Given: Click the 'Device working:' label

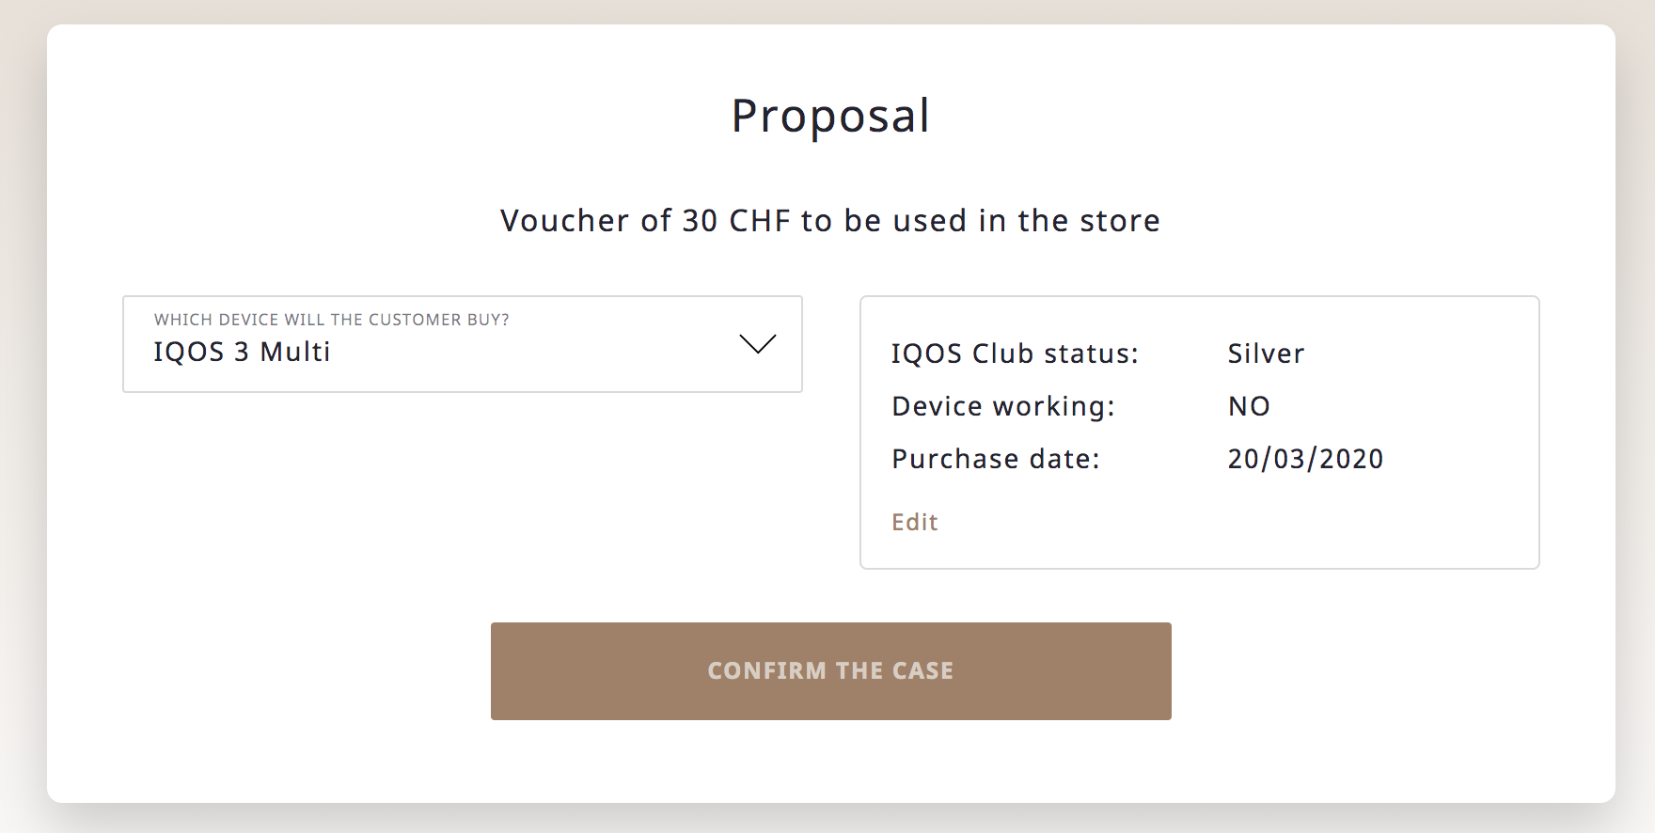Looking at the screenshot, I should coord(1002,406).
